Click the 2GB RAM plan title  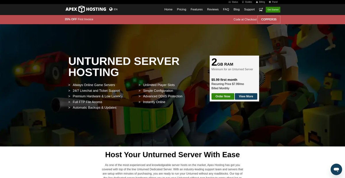(222, 62)
